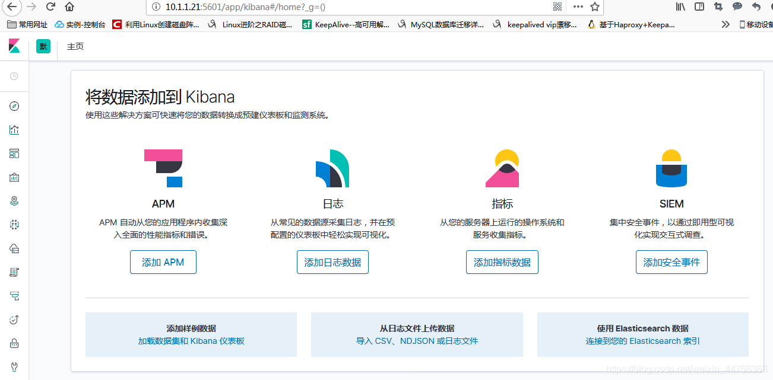This screenshot has width=773, height=380.
Task: Open 基于Haproxy+Keepa bookmark
Action: (631, 24)
